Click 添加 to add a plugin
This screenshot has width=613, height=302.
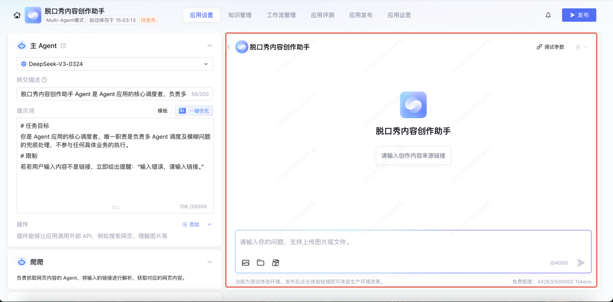[191, 225]
